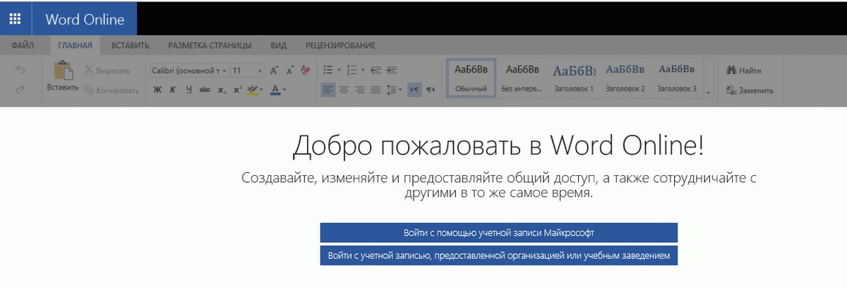Open the Calibri font name dropdown
The image size is (847, 288).
189,71
